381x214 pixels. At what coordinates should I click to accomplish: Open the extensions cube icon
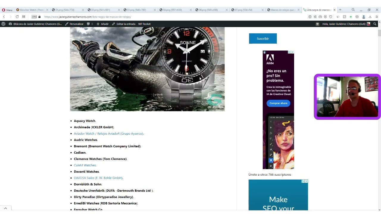pyautogui.click(x=357, y=17)
